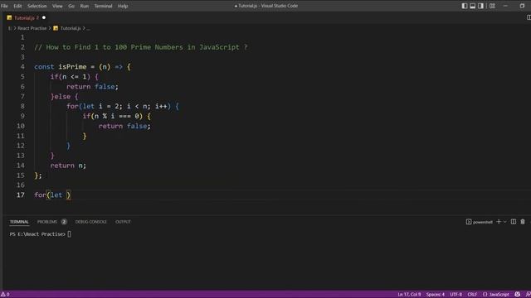Open the Go menu
The width and height of the screenshot is (531, 298).
[71, 6]
